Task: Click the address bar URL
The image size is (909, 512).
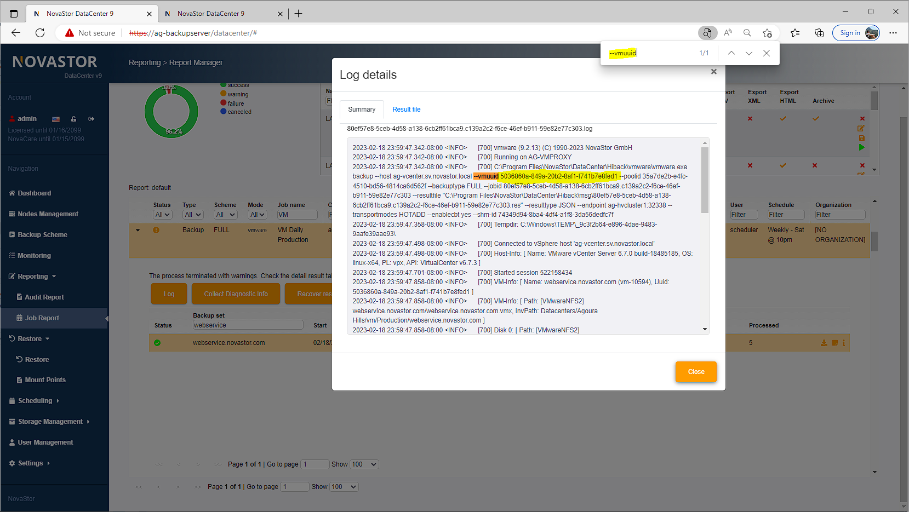Action: (x=193, y=33)
